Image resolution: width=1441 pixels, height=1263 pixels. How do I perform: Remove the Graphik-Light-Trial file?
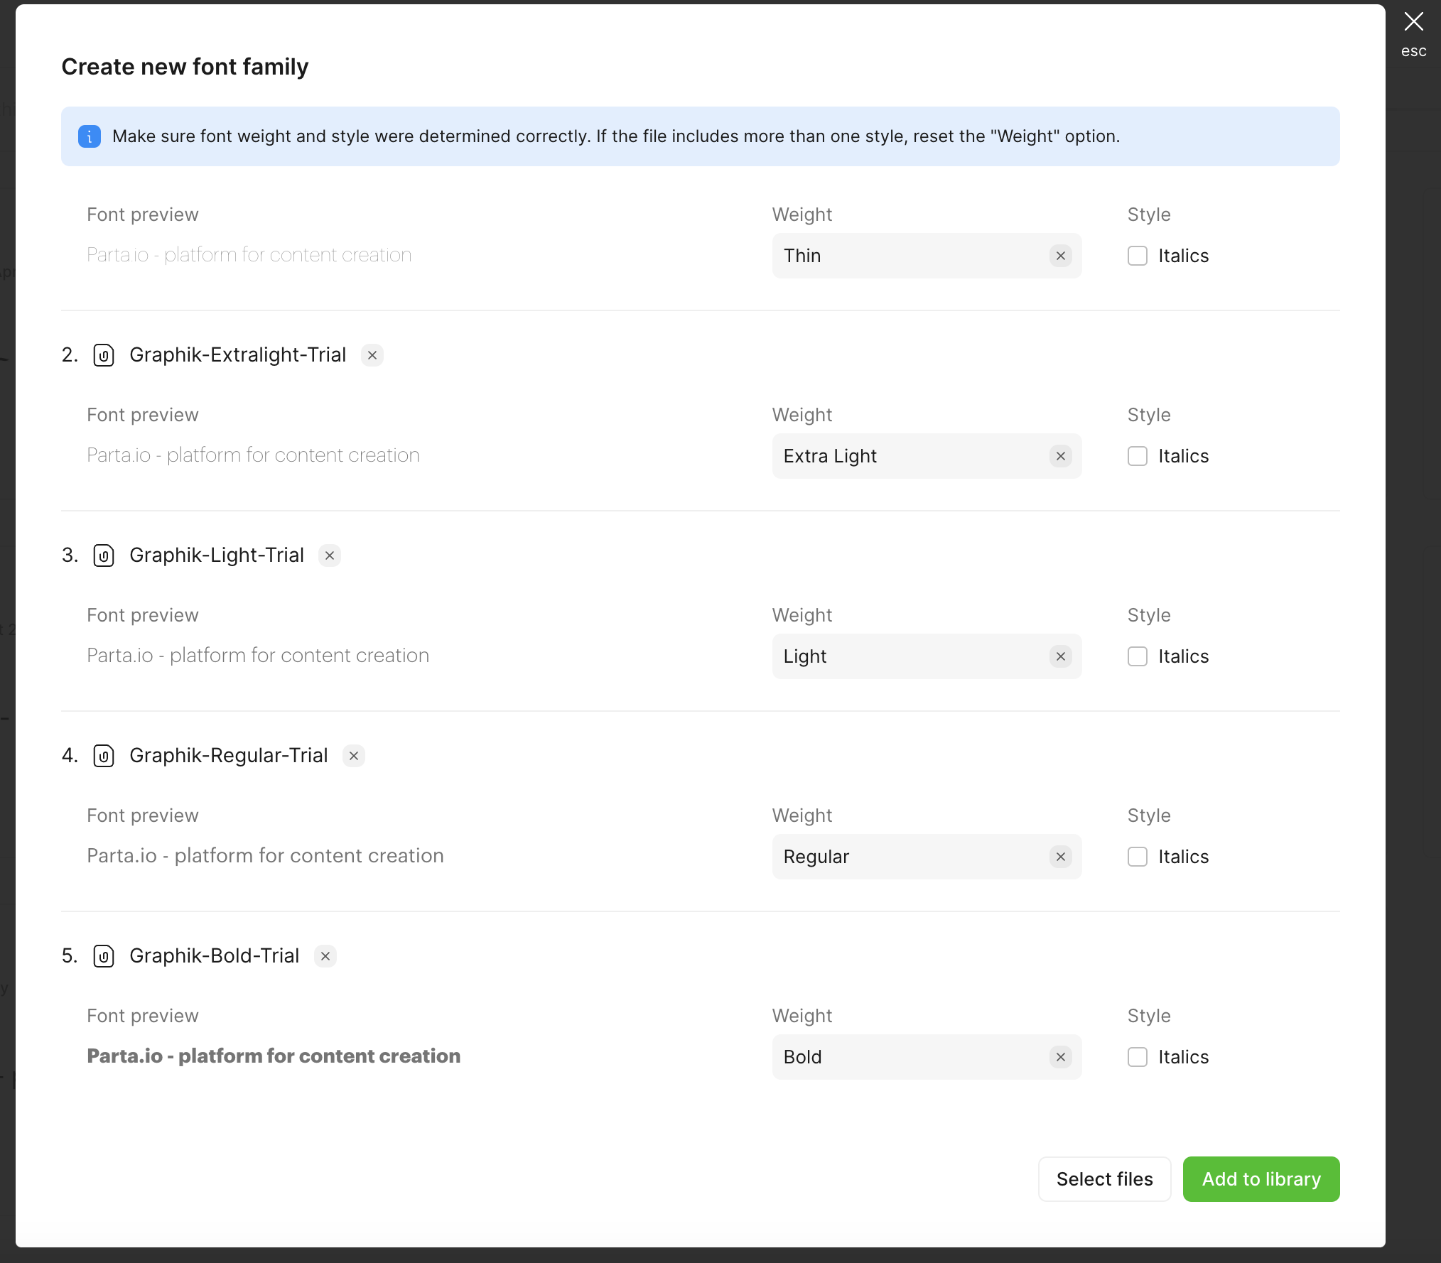tap(330, 555)
